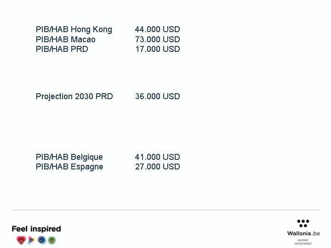Click the 44.000 USD value

(x=158, y=29)
